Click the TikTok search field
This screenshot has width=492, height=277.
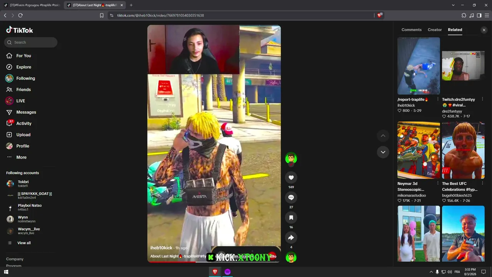pyautogui.click(x=31, y=42)
